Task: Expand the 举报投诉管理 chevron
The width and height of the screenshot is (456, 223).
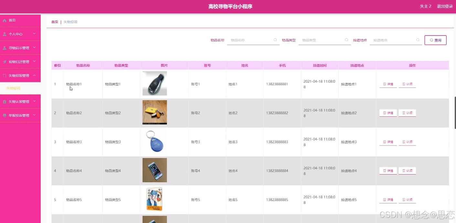Action: [34, 115]
